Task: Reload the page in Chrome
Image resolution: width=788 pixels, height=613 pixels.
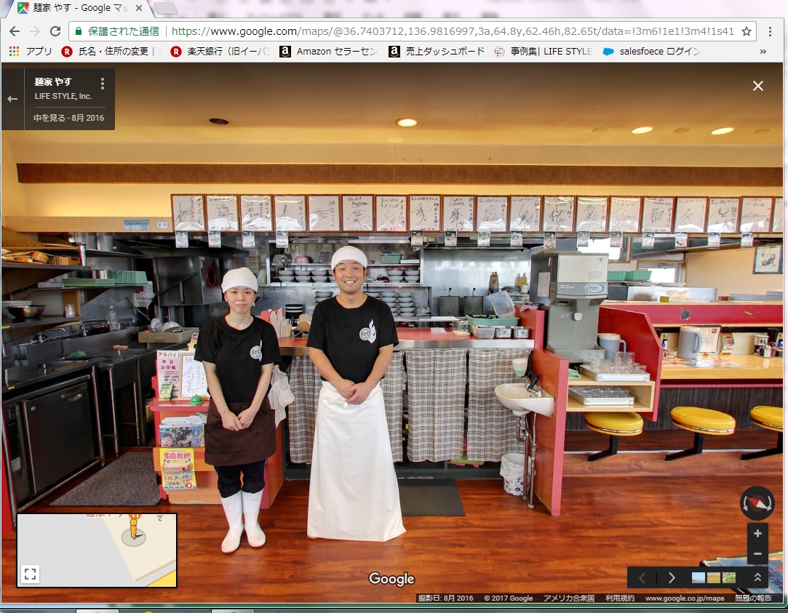Action: (55, 31)
